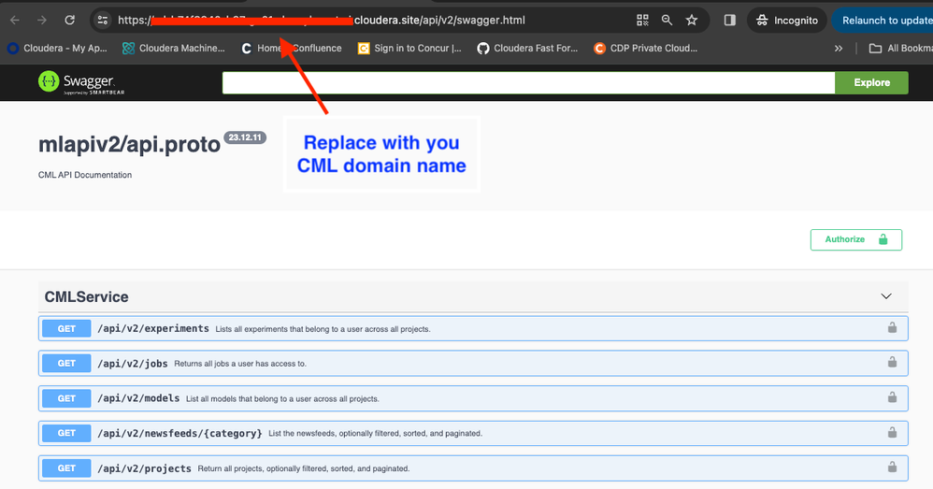Open the Cloudera - My Ap... bookmark
The height and width of the screenshot is (489, 933).
pos(57,49)
